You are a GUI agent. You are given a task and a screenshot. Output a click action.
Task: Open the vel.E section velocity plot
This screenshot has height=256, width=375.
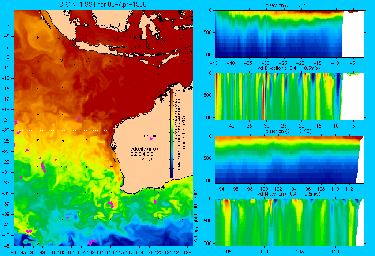tap(289, 96)
